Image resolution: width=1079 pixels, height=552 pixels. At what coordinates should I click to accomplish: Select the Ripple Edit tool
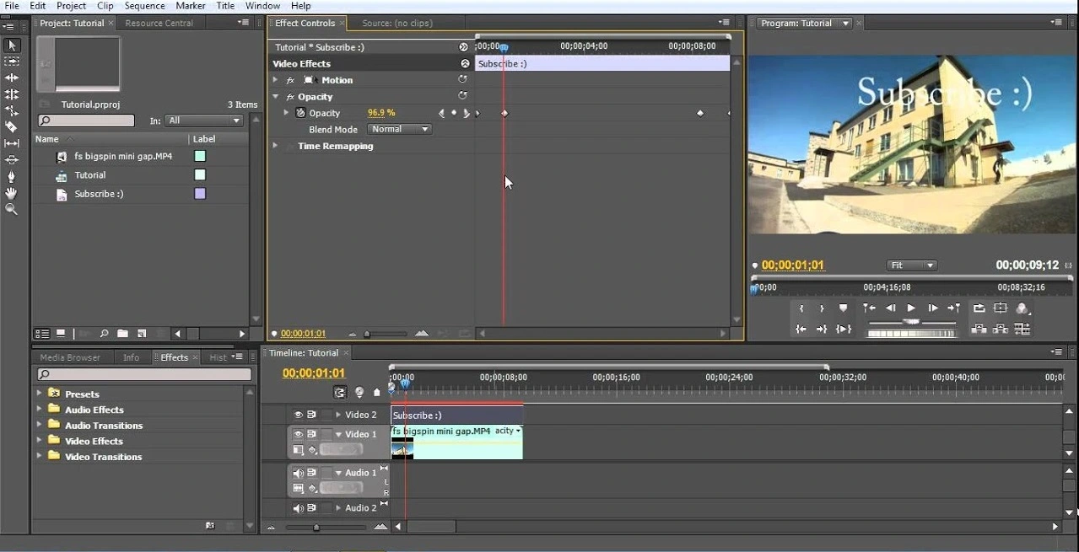coord(12,78)
